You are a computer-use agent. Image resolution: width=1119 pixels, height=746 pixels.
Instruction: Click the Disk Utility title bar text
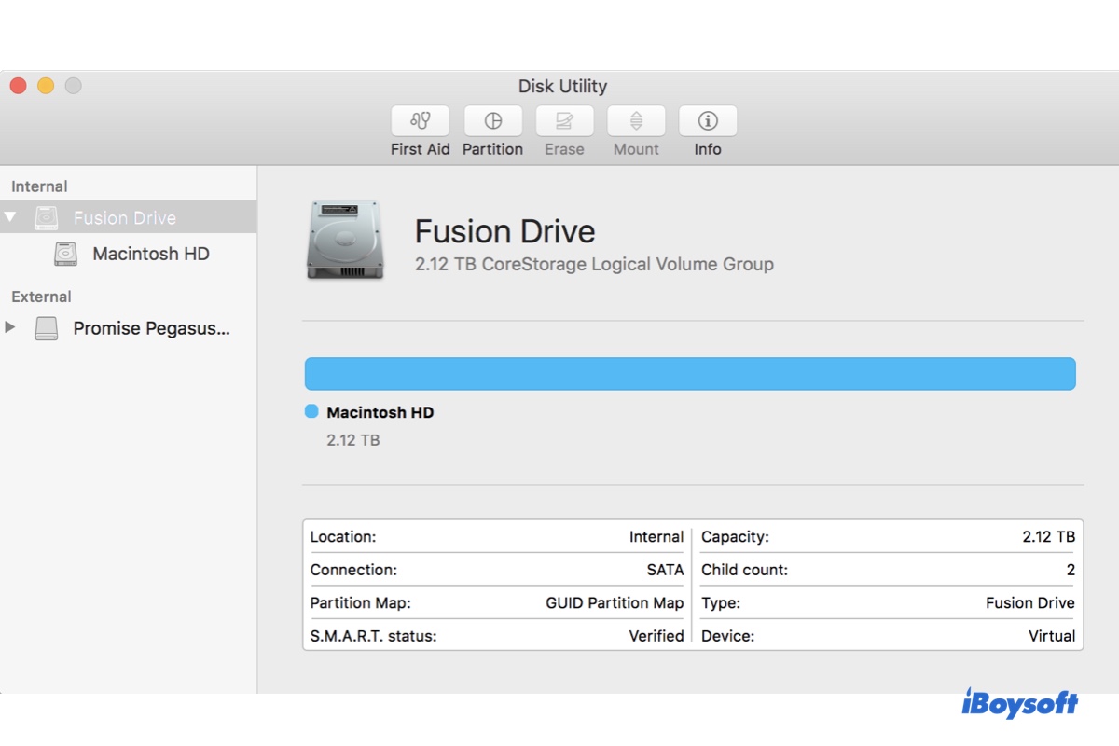(x=563, y=86)
